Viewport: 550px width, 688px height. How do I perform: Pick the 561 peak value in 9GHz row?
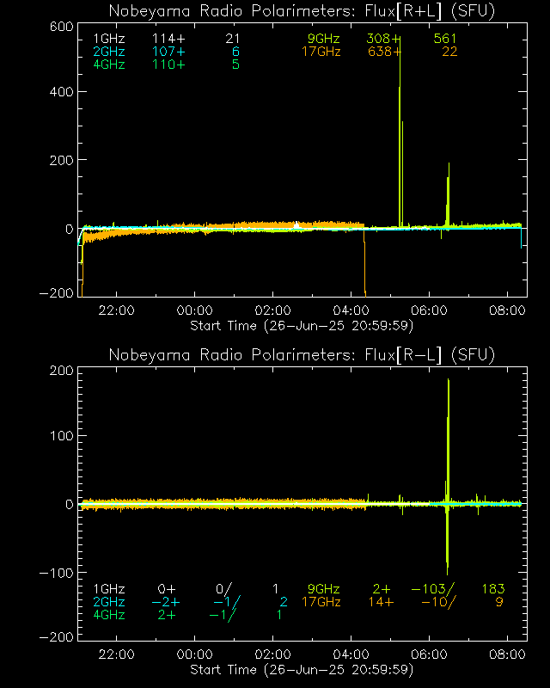[x=445, y=39]
